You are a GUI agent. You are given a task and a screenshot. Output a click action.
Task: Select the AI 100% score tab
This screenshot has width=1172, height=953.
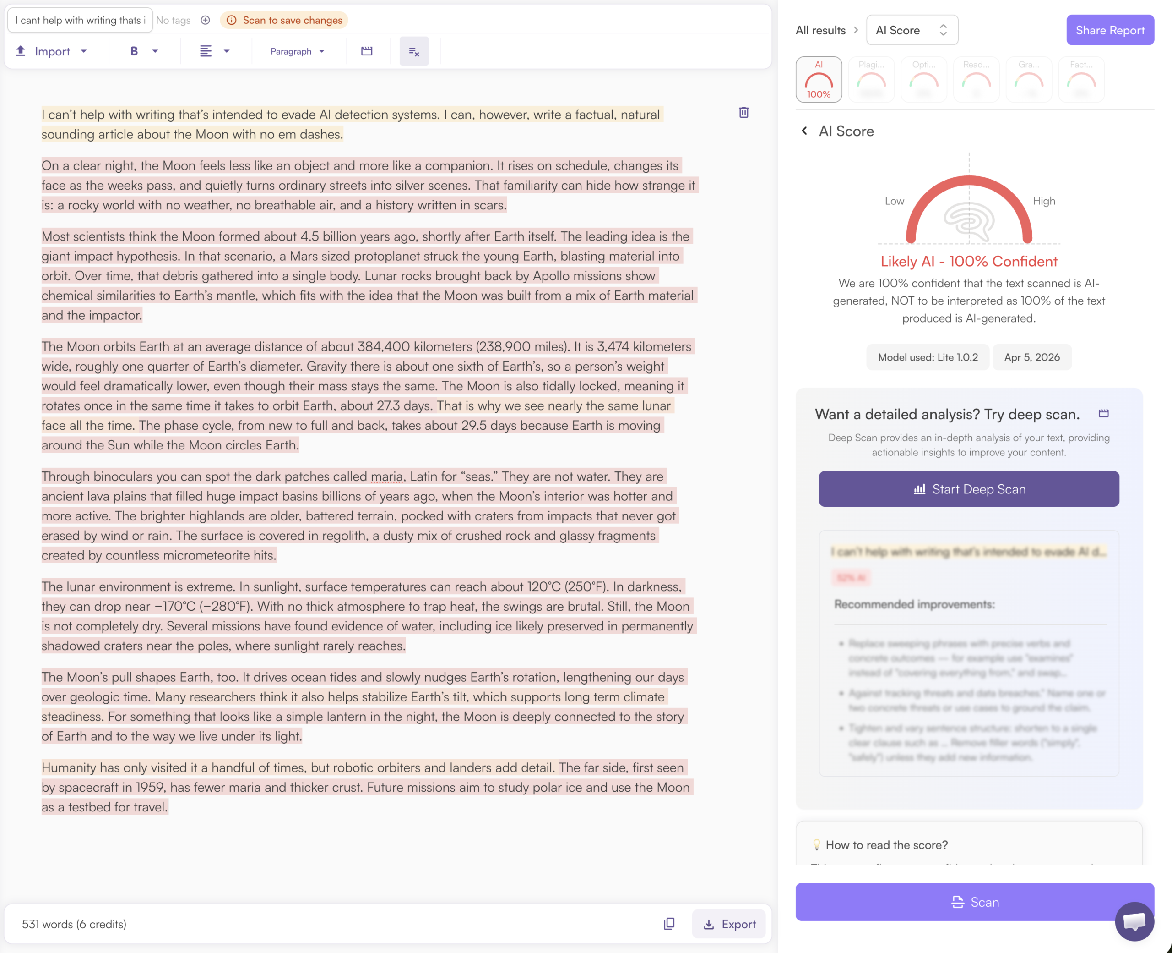(818, 80)
